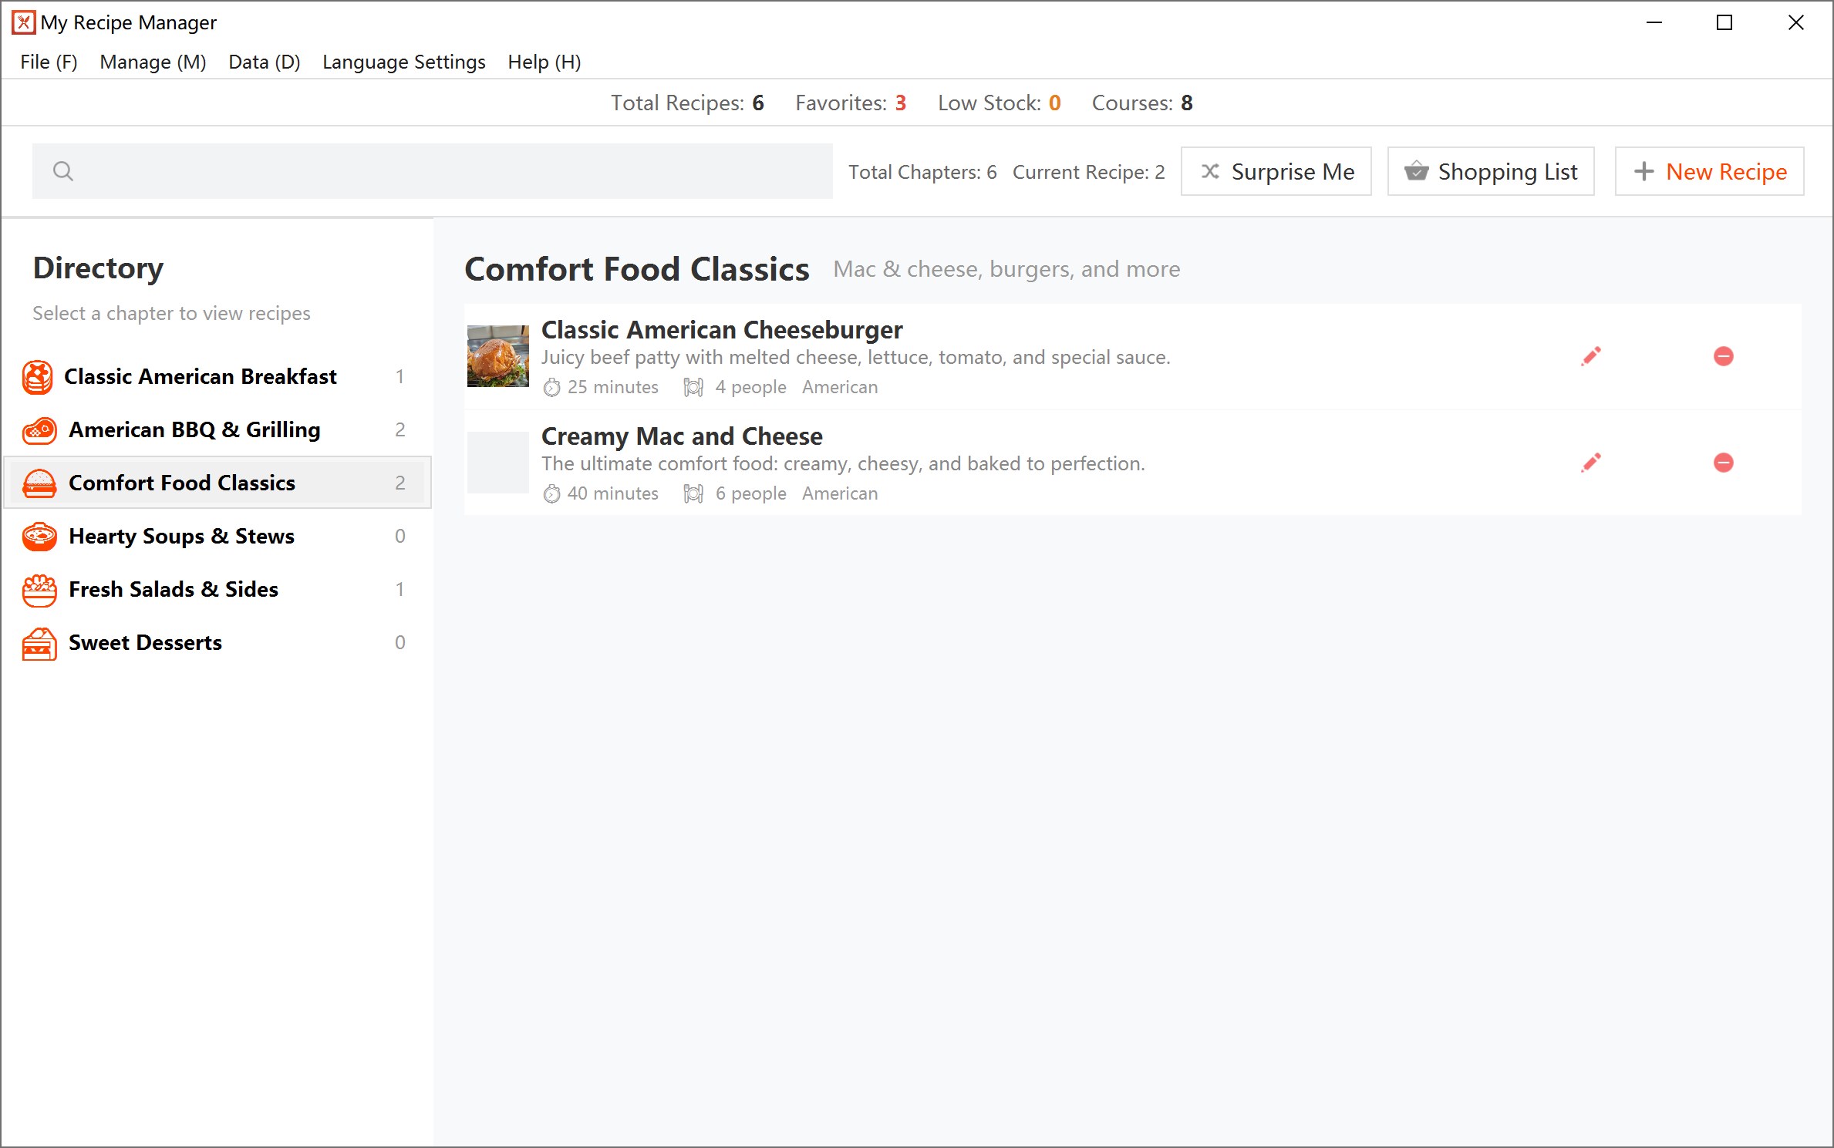Click the Hearty Soups & Stews bowl icon
1834x1148 pixels.
pyautogui.click(x=39, y=537)
